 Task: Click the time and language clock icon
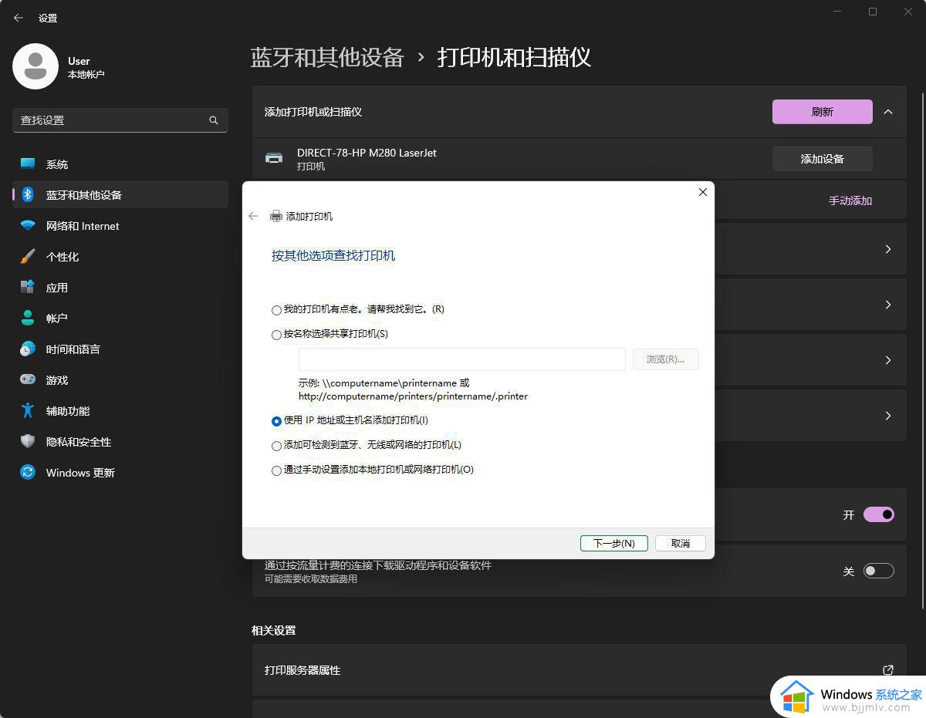coord(28,349)
